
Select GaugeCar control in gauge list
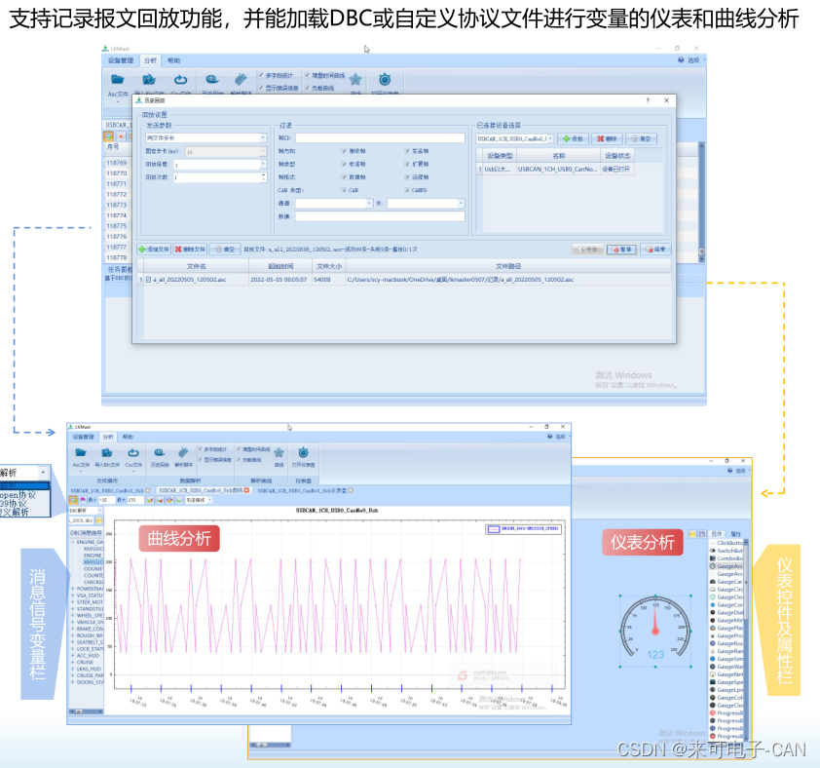727,582
